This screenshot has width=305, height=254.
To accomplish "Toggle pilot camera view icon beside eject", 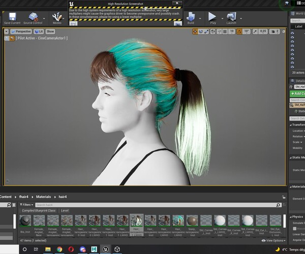I will (12, 38).
